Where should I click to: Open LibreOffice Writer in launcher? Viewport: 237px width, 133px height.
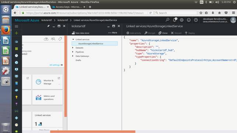[6, 41]
